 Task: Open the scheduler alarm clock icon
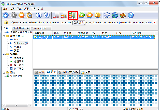click(29, 15)
